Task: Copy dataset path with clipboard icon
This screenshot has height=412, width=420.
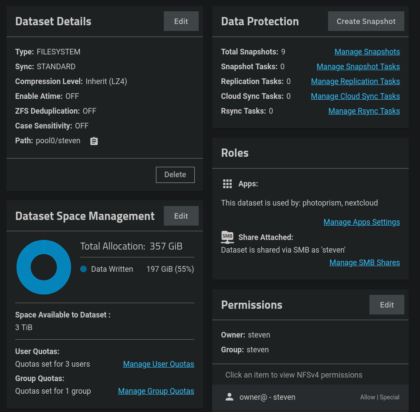Action: point(94,141)
